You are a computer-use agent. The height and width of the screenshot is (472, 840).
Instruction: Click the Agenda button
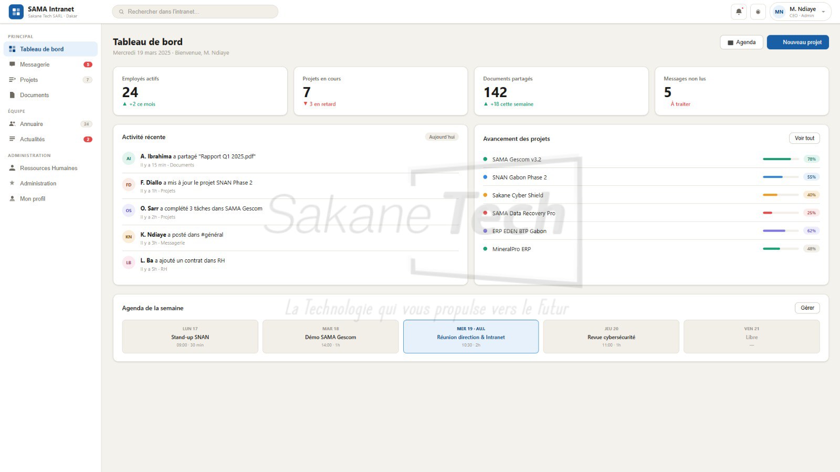741,42
